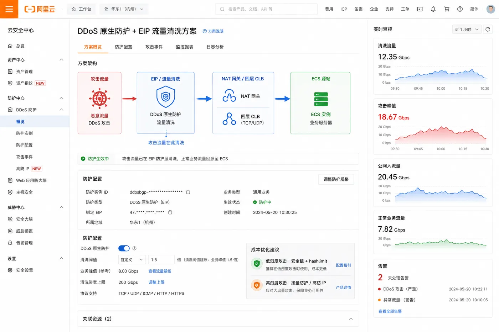Open the 查看全部告警 link

click(x=390, y=311)
